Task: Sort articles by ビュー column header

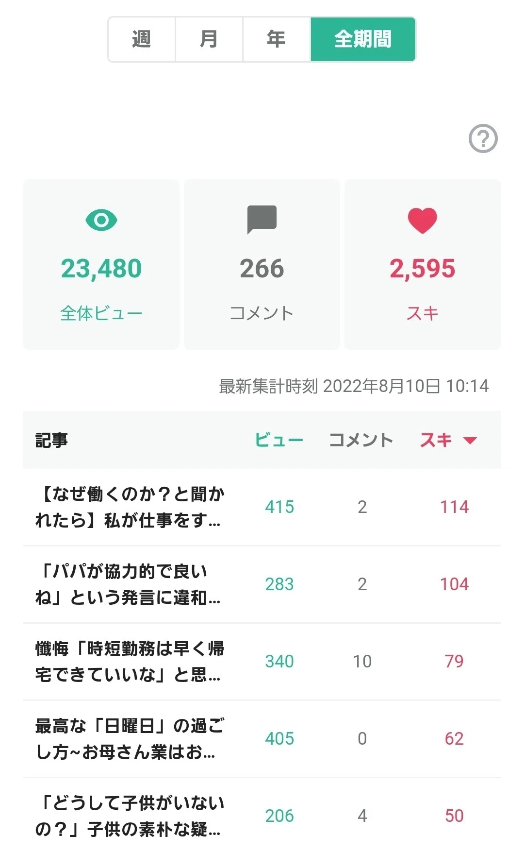Action: coord(279,440)
